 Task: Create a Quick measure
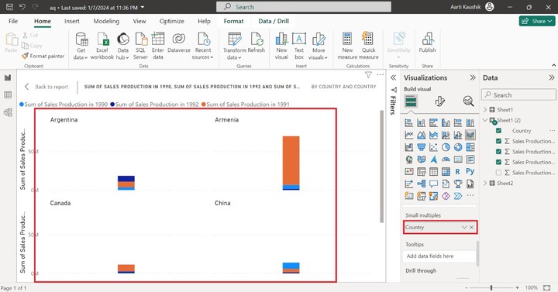coord(368,46)
